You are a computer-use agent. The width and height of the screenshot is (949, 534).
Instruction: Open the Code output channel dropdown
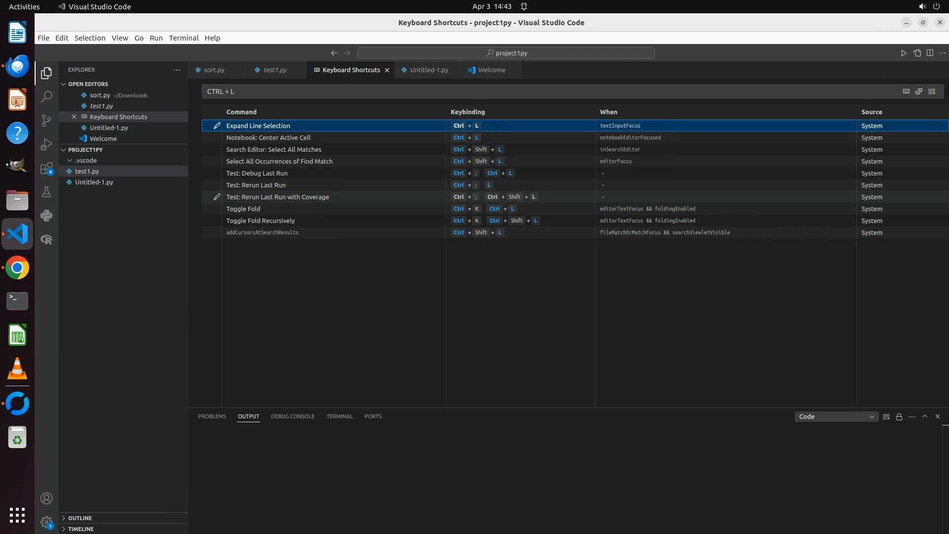836,417
